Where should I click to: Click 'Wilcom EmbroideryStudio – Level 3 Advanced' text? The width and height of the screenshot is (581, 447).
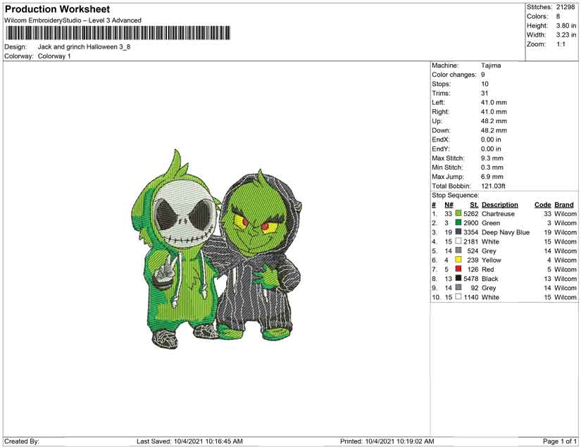73,20
